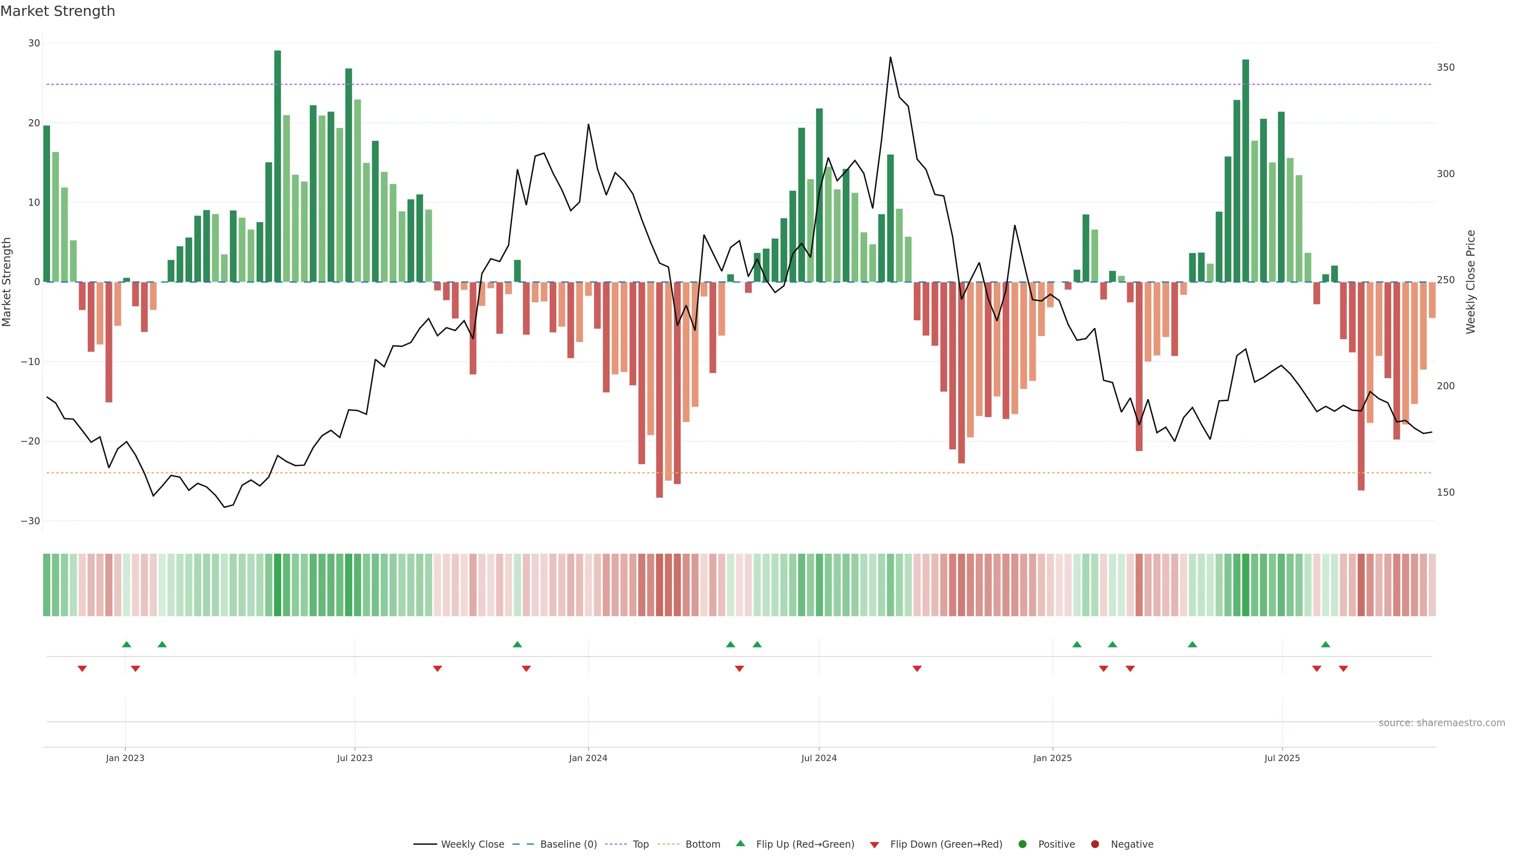
Task: Click the Market Strength chart title
Action: 58,11
